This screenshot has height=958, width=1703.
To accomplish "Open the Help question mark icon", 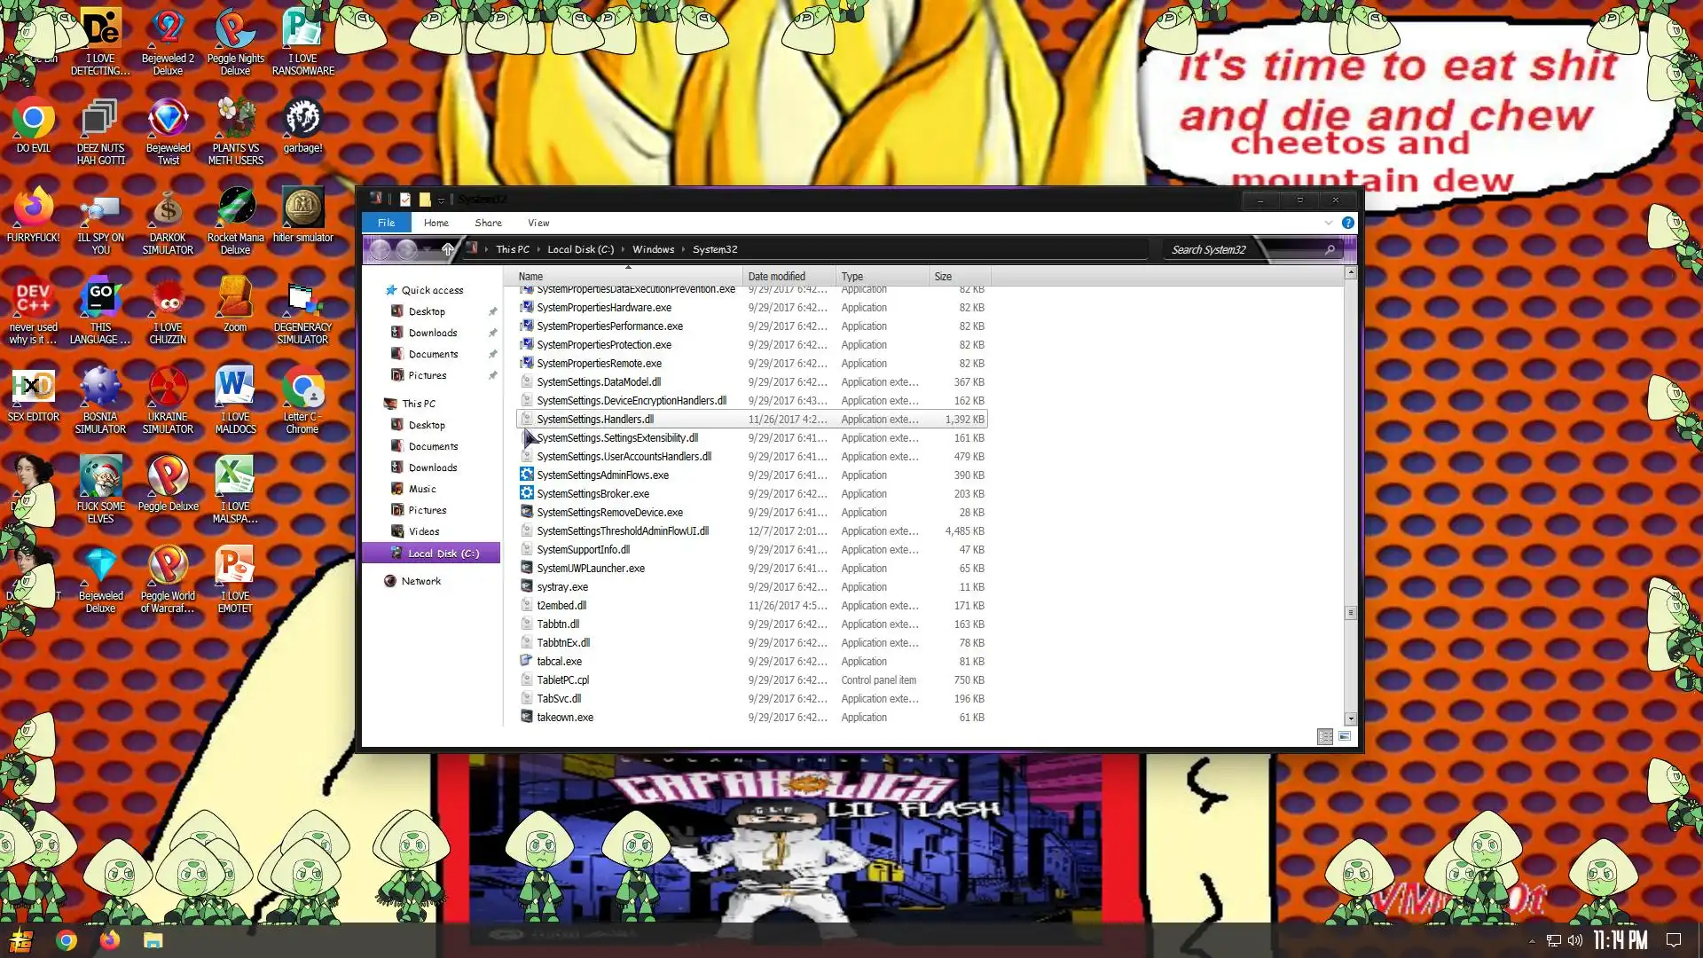I will coord(1347,223).
